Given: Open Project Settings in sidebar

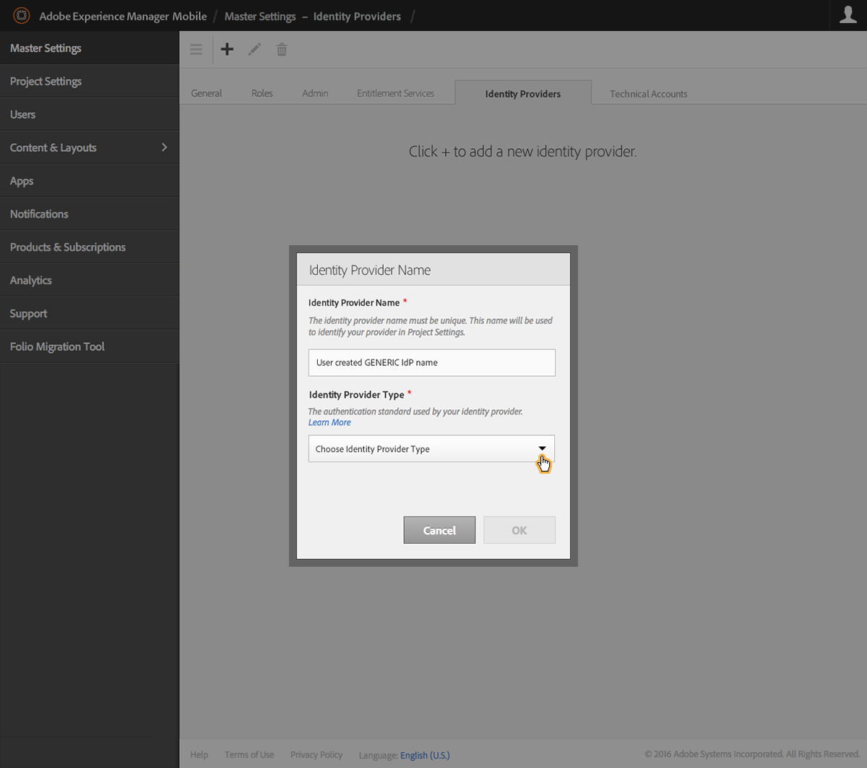Looking at the screenshot, I should [x=90, y=81].
